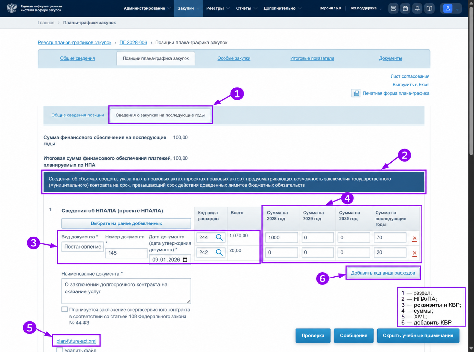Click the Наименование документа text area

pyautogui.click(x=126, y=291)
